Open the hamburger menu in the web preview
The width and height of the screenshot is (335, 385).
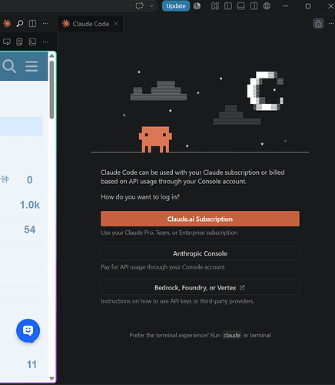pyautogui.click(x=32, y=66)
